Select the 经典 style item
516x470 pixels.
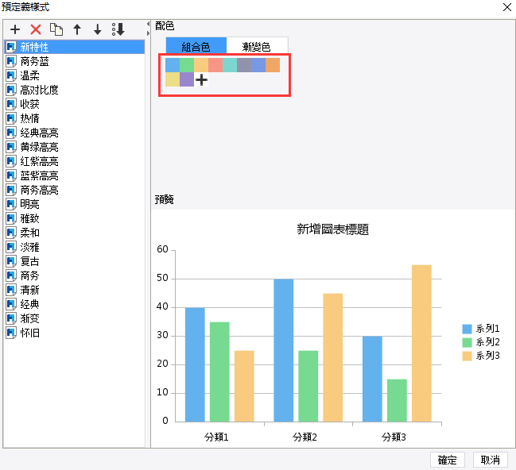[x=75, y=304]
